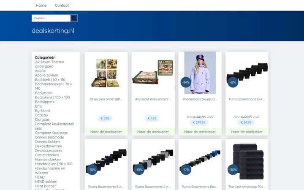
Task: Open the Byrklund category
Action: [x=42, y=111]
